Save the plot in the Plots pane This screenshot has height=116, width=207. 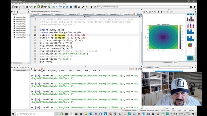pos(144,12)
